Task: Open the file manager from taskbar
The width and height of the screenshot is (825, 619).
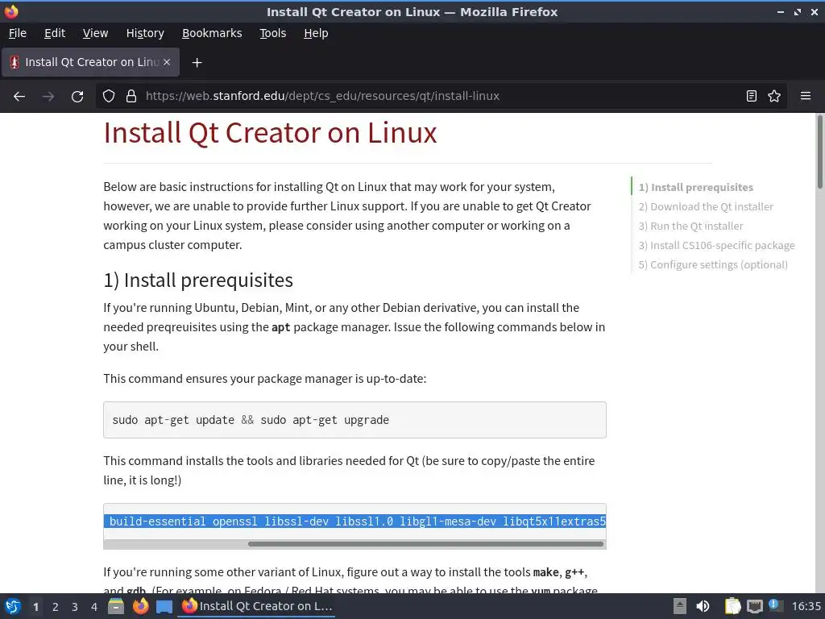Action: pyautogui.click(x=116, y=606)
